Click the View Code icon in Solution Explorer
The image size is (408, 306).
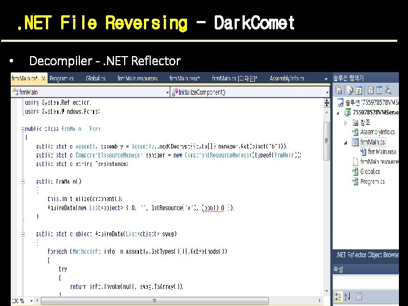[371, 90]
